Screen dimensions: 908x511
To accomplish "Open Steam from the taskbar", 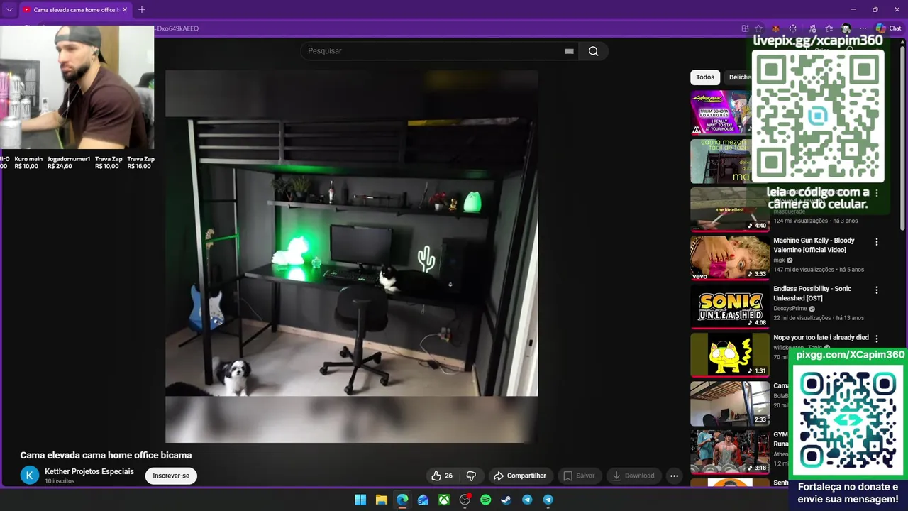I will 506,500.
